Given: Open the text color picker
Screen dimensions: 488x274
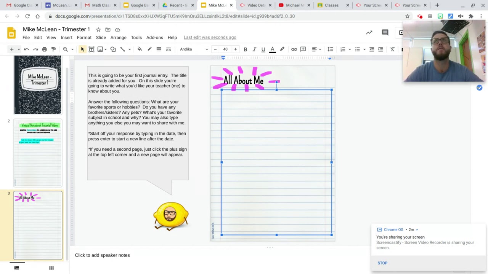Looking at the screenshot, I should point(272,49).
